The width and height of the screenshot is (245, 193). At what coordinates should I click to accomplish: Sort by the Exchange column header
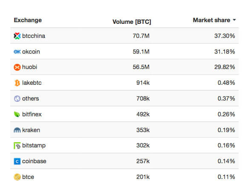click(28, 20)
